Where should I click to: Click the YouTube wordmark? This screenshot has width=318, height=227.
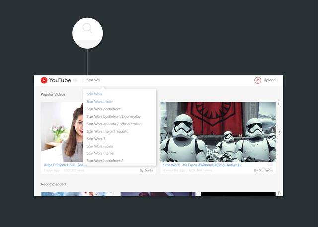pos(60,80)
